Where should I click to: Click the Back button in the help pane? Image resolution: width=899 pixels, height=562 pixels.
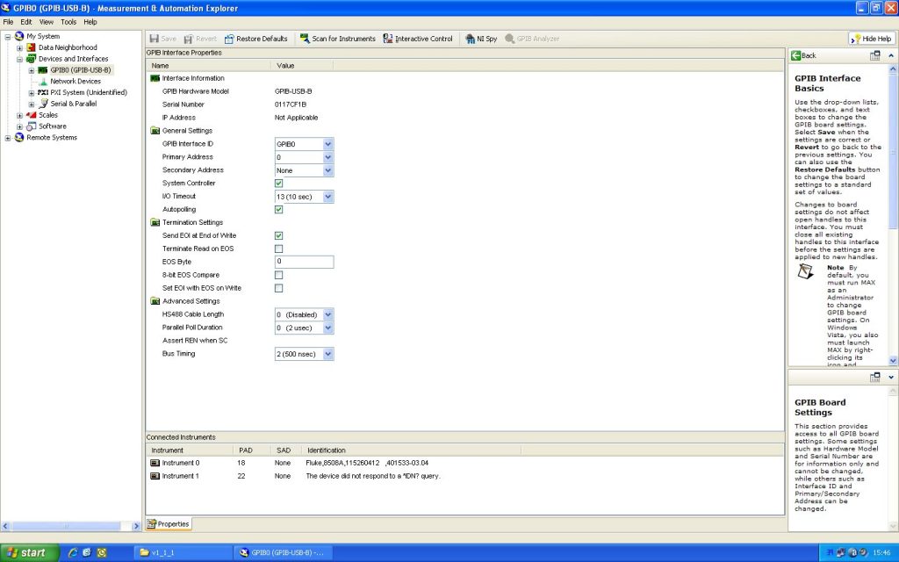803,55
